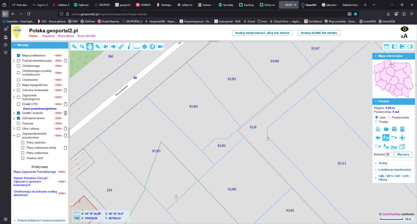Open Mapa Zagrożenia Powodziowego link
The image size is (417, 224).
coord(35,172)
